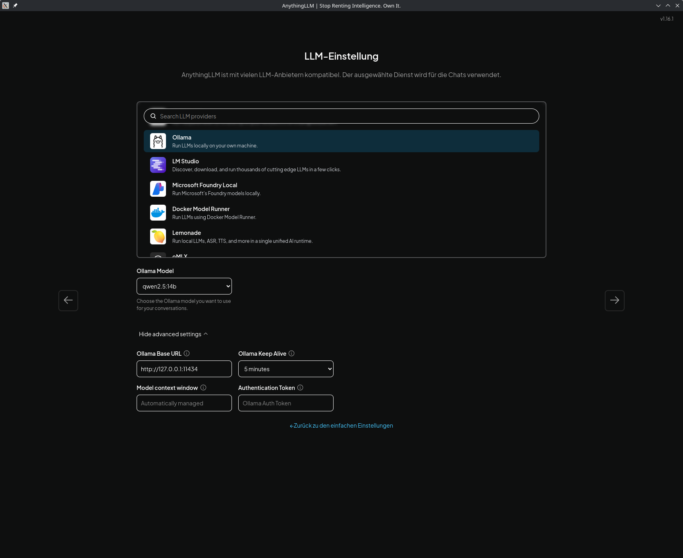Open Ollama Keep Alive info icon
This screenshot has width=683, height=558.
pos(291,353)
